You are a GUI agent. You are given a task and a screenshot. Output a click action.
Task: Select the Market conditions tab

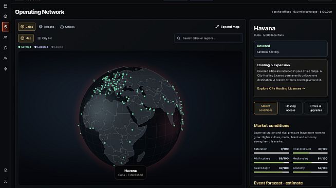(266, 108)
